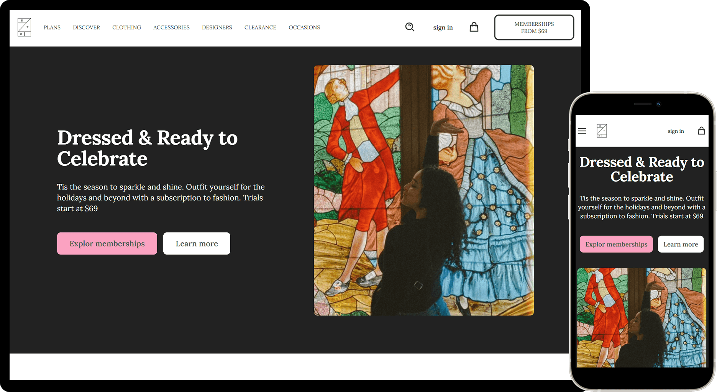Click the desktop sign in link
The image size is (717, 392).
pos(443,28)
